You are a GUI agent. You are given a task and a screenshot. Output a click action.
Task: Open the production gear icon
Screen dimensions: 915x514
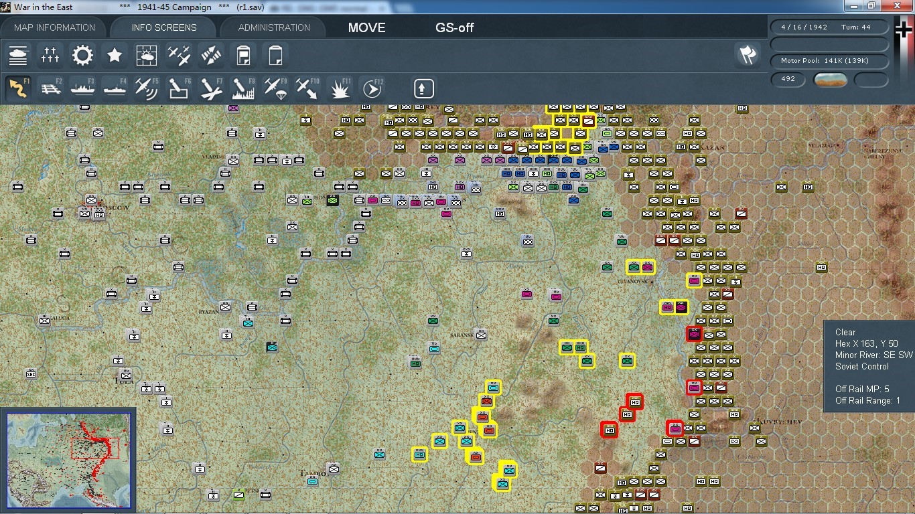[82, 55]
